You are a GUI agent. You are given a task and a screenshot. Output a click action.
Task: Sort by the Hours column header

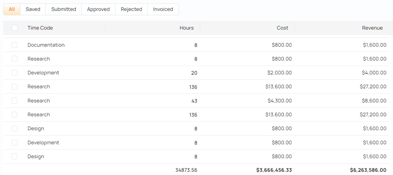coord(187,28)
